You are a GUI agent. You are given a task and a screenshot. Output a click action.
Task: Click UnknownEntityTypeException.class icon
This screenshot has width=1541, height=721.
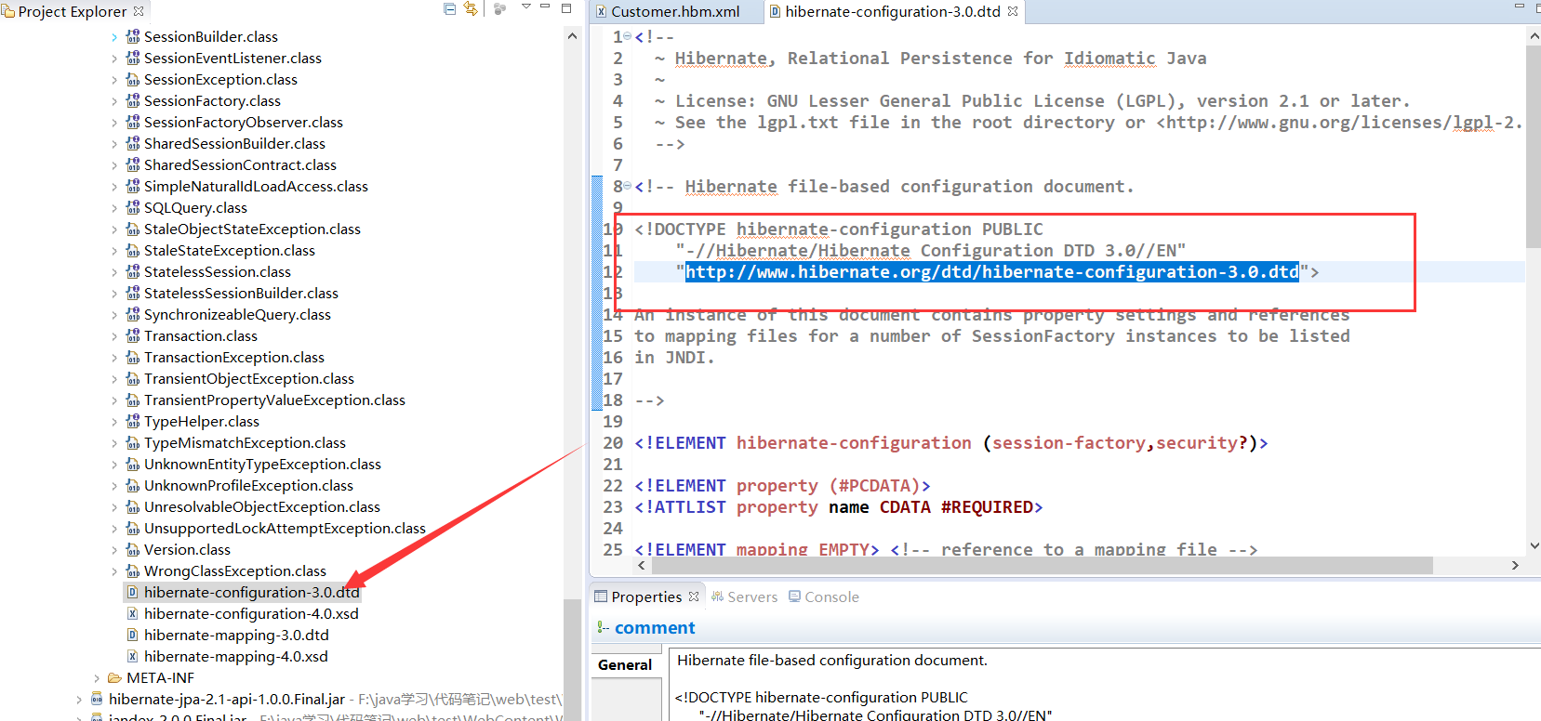pyautogui.click(x=133, y=464)
